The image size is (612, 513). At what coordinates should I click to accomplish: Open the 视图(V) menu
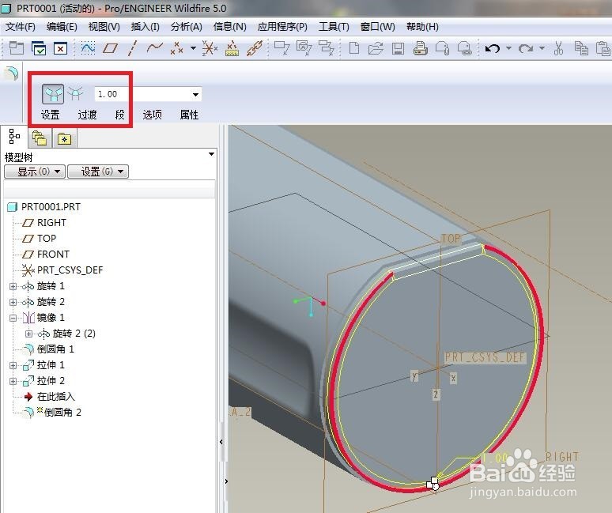tap(104, 27)
